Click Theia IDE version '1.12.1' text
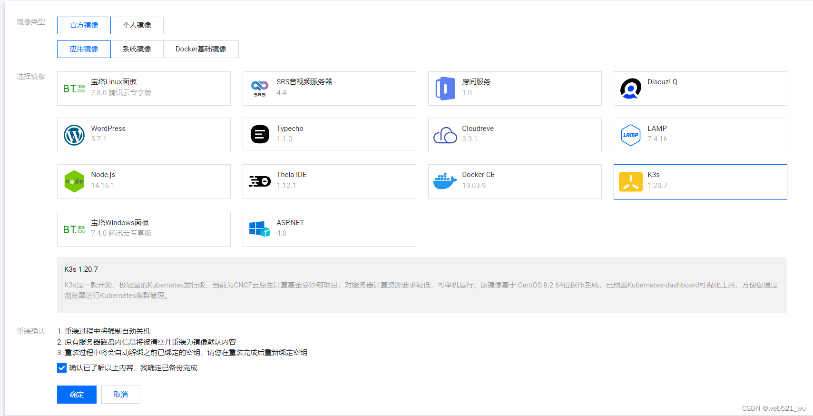This screenshot has height=416, width=813. click(286, 186)
